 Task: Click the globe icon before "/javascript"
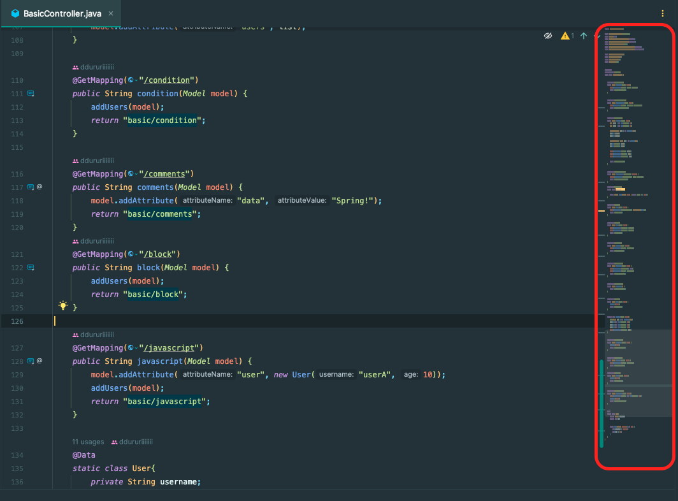pyautogui.click(x=131, y=348)
